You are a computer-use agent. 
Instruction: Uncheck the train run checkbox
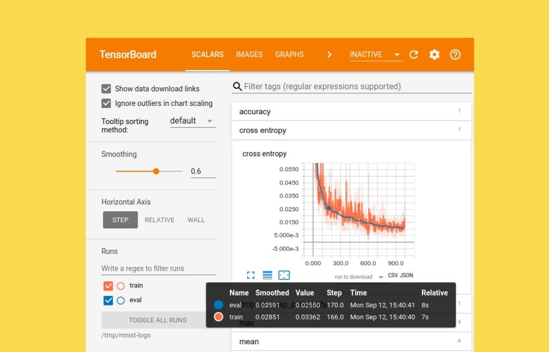(x=108, y=286)
